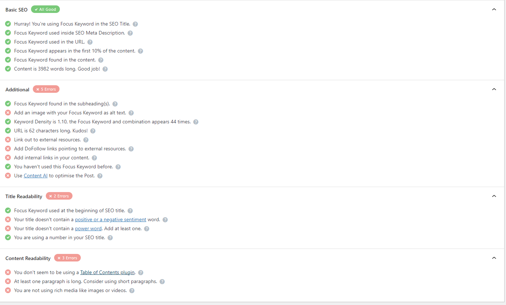Click help icon after 'Link out to external resources'
Viewport: 506px width, 305px height.
point(86,140)
